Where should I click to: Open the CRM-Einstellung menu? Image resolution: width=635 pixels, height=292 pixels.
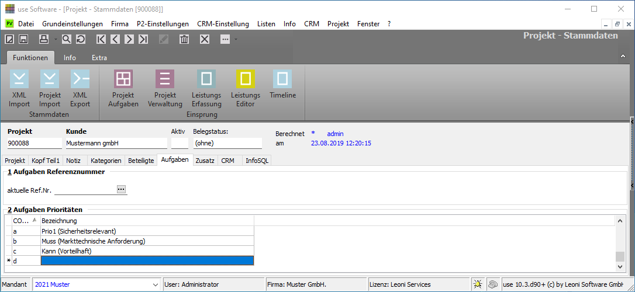(223, 24)
